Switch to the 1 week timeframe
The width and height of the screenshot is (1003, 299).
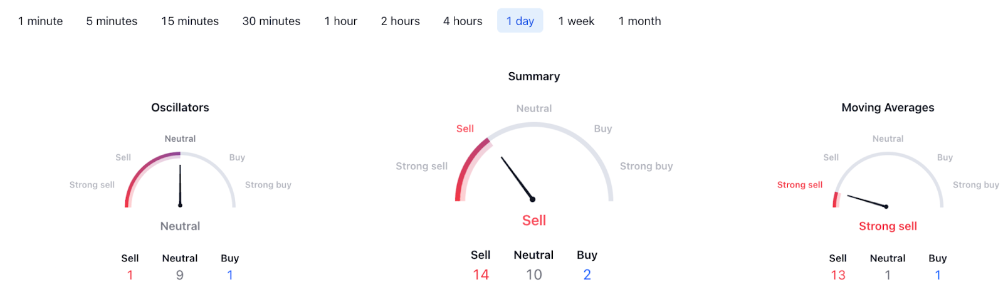tap(576, 21)
